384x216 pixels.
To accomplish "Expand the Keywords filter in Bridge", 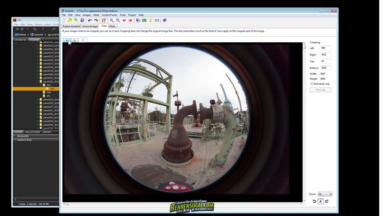I will click(x=15, y=136).
